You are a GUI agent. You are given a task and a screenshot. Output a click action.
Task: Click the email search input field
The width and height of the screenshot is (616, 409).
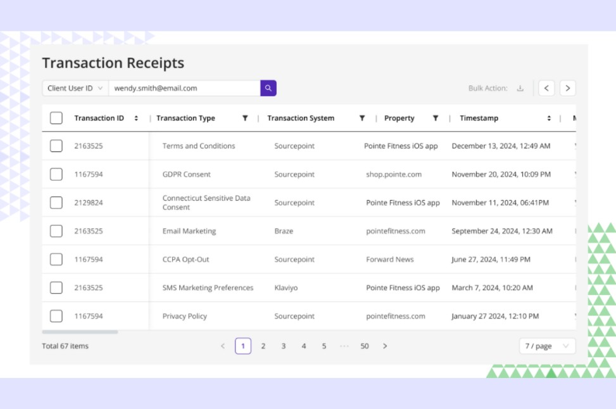pos(184,87)
